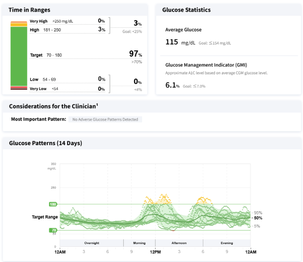Click the Considerations for the Clinician footnote superscript
Image resolution: width=303 pixels, height=262 pixels.
97,104
